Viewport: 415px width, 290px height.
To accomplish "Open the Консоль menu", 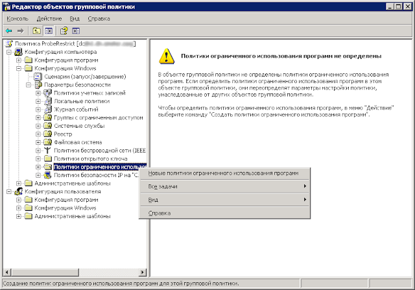I will point(18,19).
